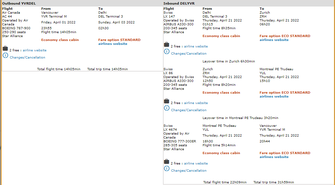Open the baggage airline website link for LX 86
Screen dimensions: 335x185
pyautogui.click(x=196, y=103)
